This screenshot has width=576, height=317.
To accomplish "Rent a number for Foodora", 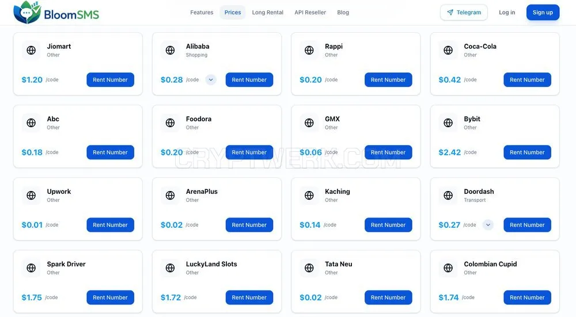I will coord(249,152).
